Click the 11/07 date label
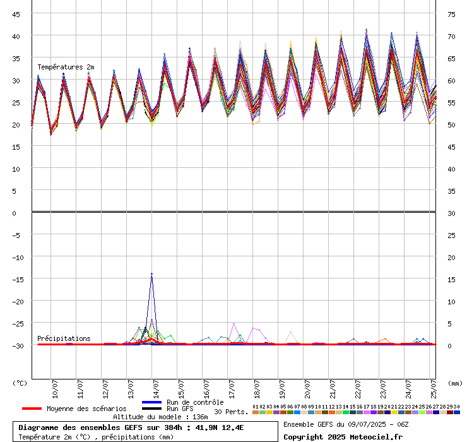This screenshot has width=467, height=442. (80, 389)
